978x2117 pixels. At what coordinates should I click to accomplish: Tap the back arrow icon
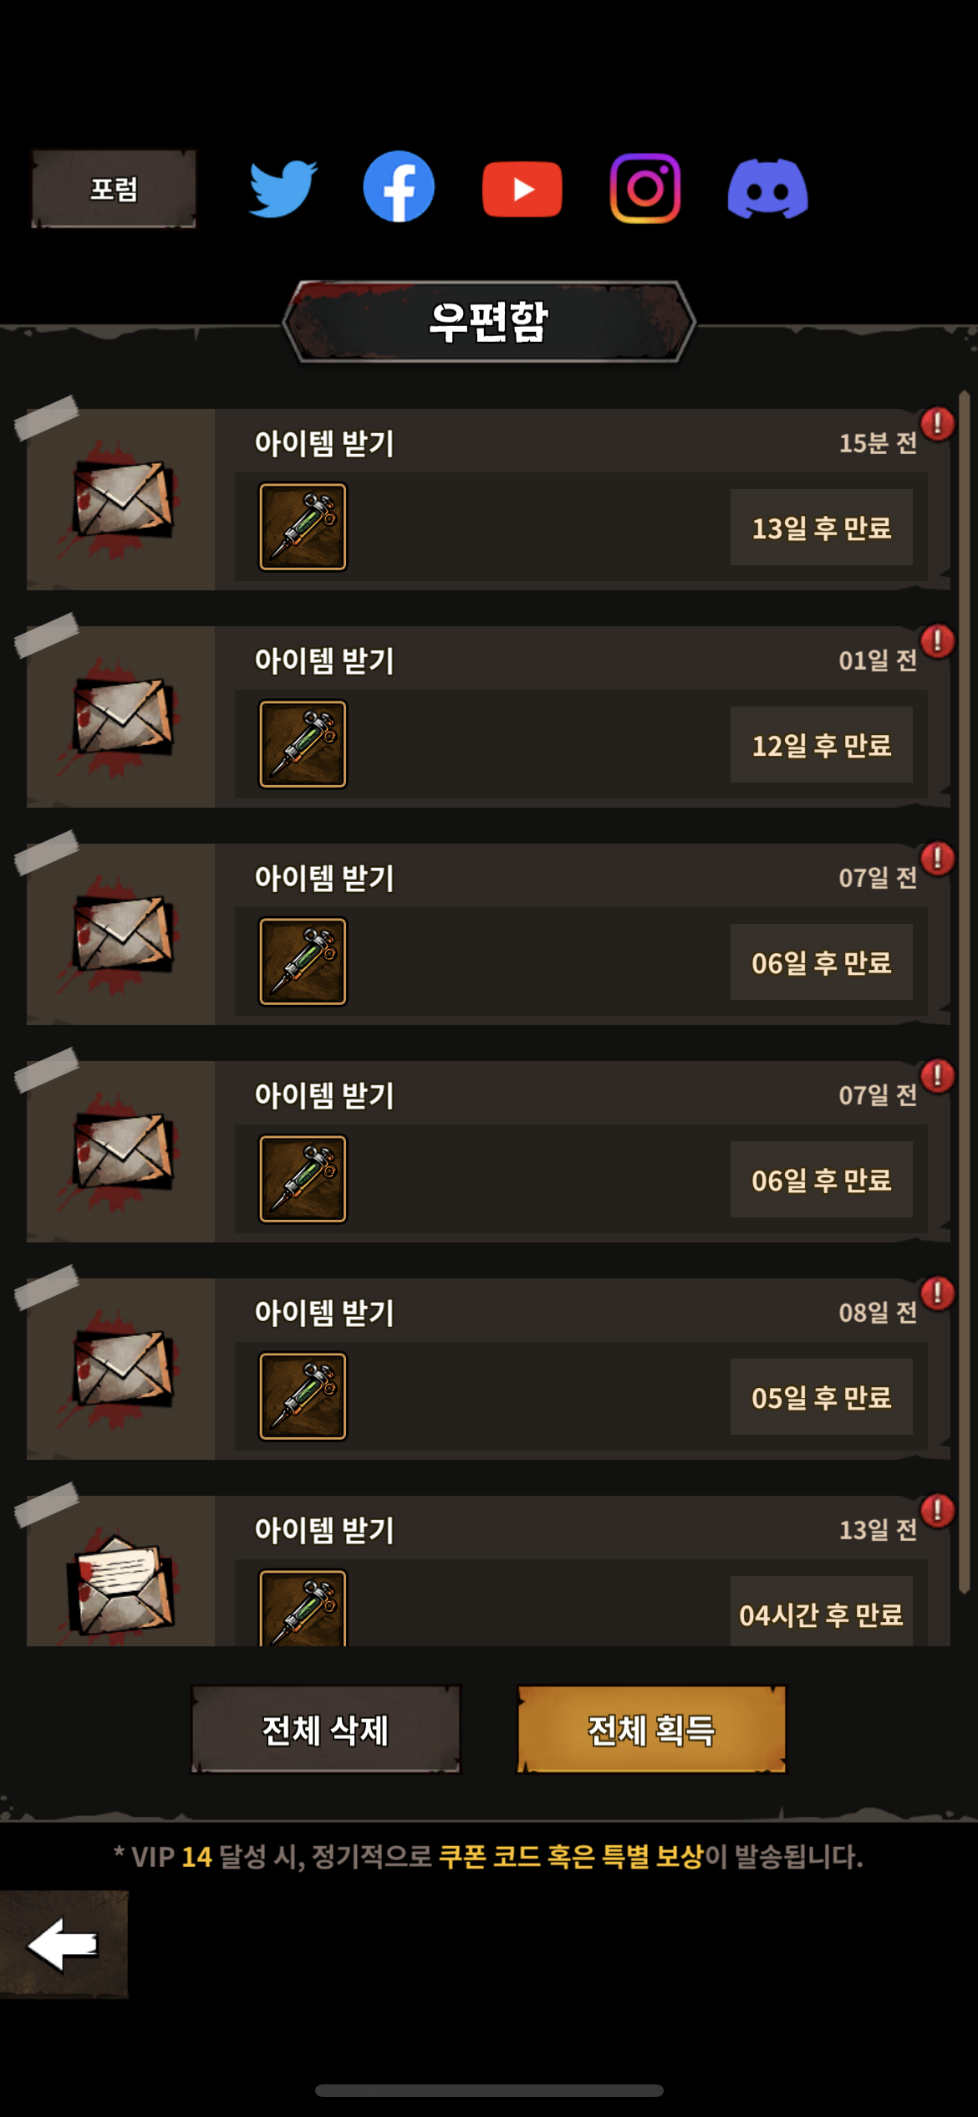pos(64,1944)
